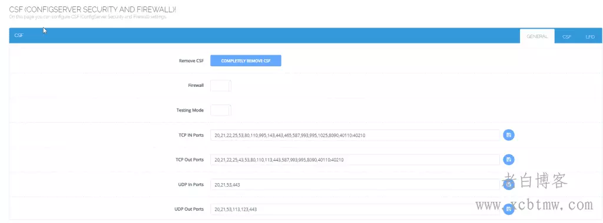Save the TCP IN Ports value
The width and height of the screenshot is (603, 223).
(x=509, y=135)
